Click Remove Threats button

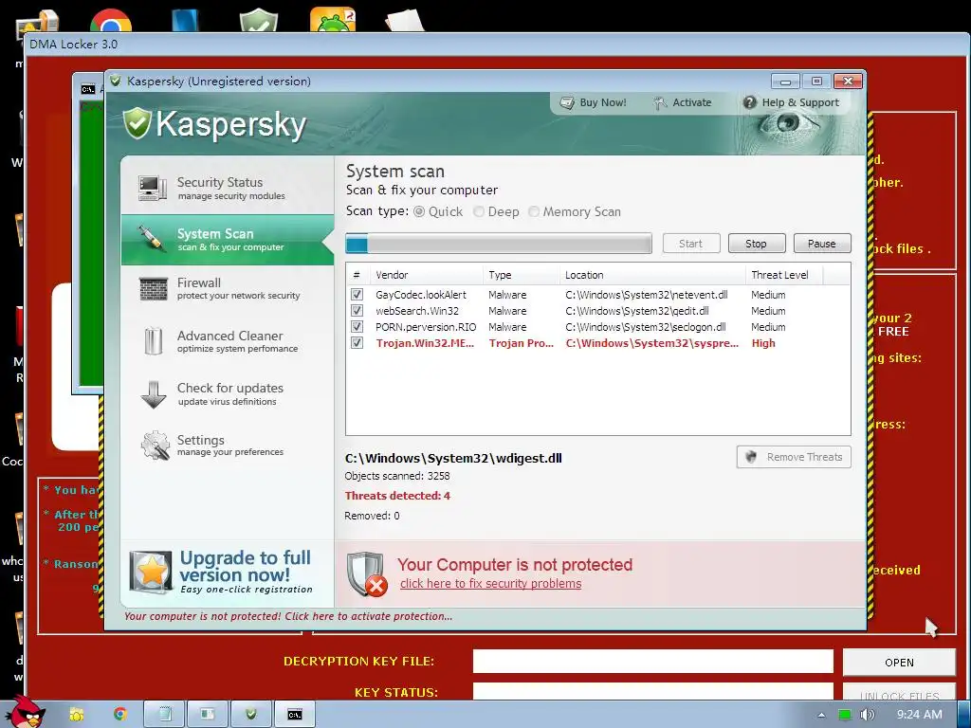click(794, 457)
